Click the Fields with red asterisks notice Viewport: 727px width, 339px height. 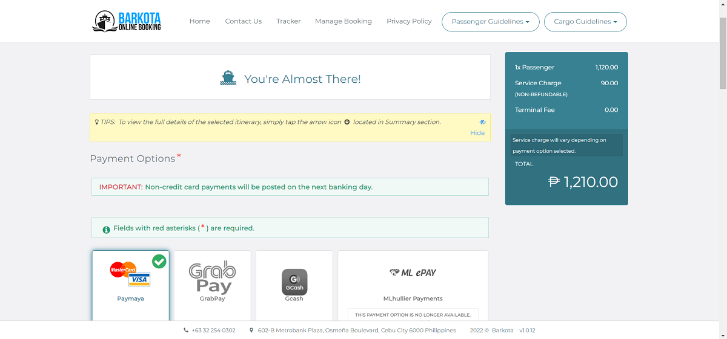[x=290, y=228]
